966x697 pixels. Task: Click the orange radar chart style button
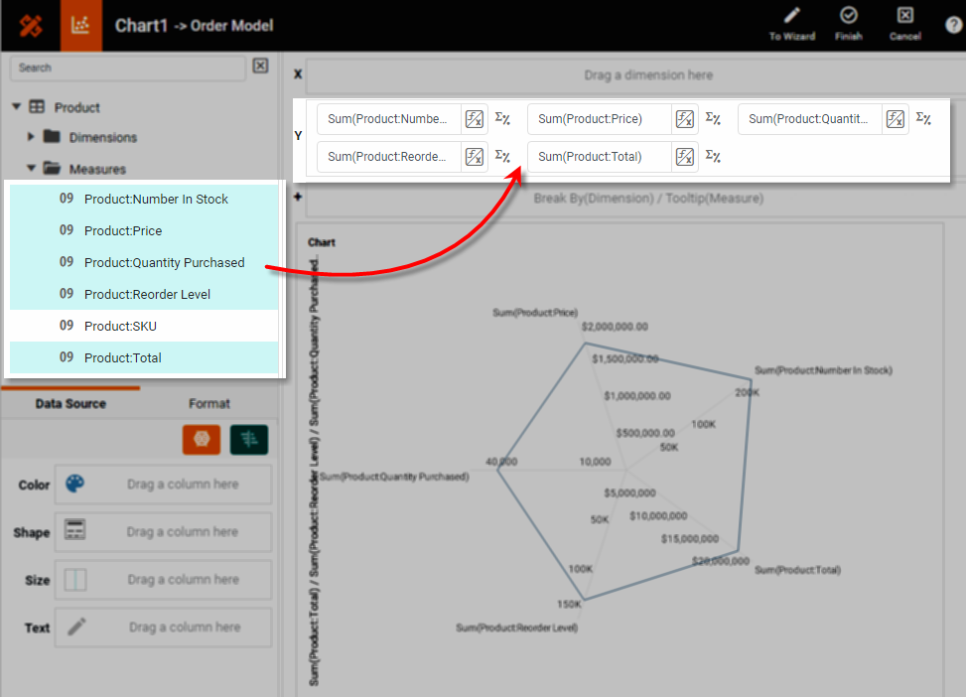tap(202, 440)
